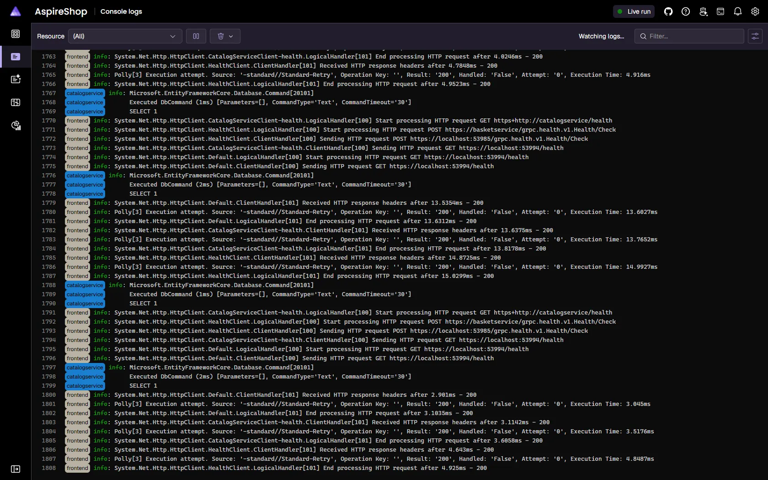Click the localhost:53985 grpc URL on line 1772
Image resolution: width=768 pixels, height=480 pixels.
click(x=499, y=139)
